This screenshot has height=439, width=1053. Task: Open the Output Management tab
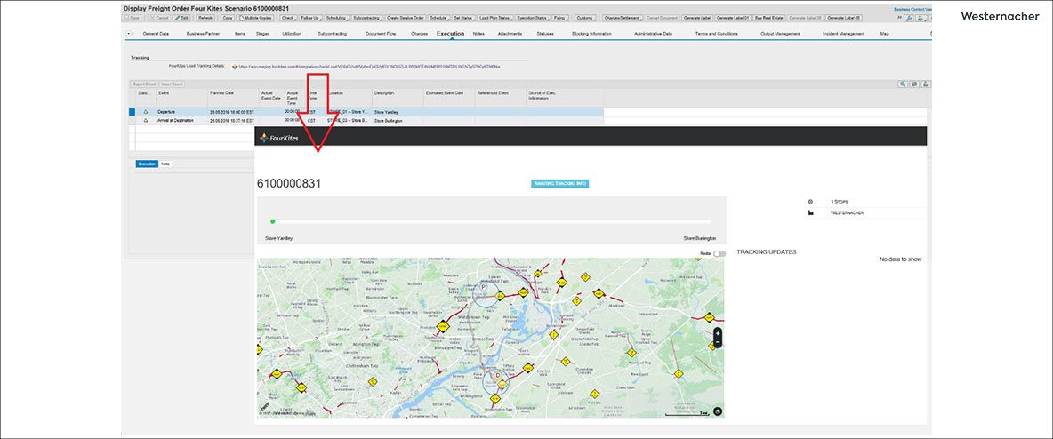780,34
